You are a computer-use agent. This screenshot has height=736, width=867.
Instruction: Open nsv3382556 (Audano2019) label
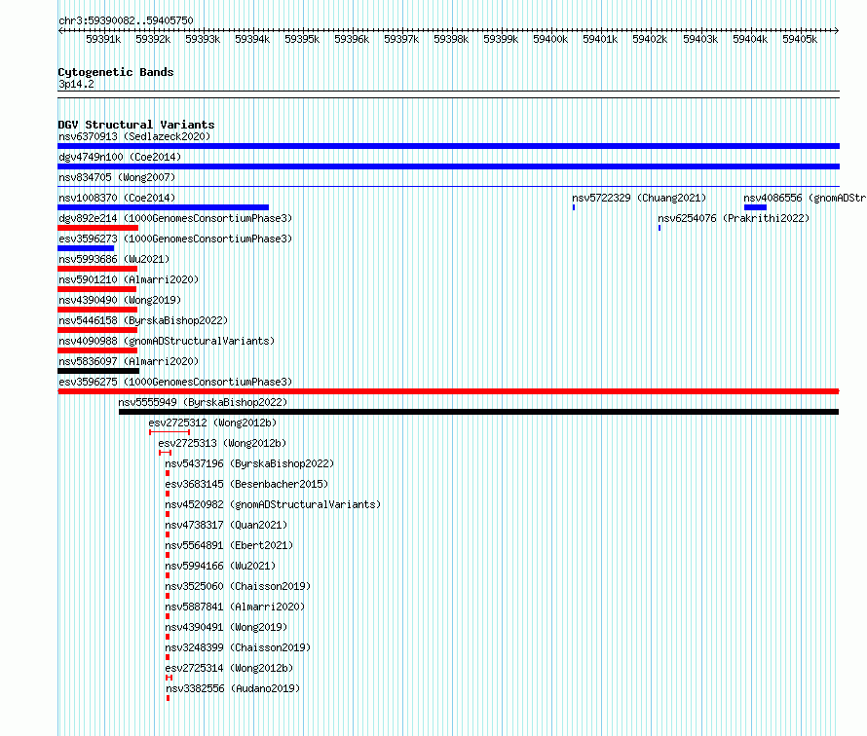[233, 688]
